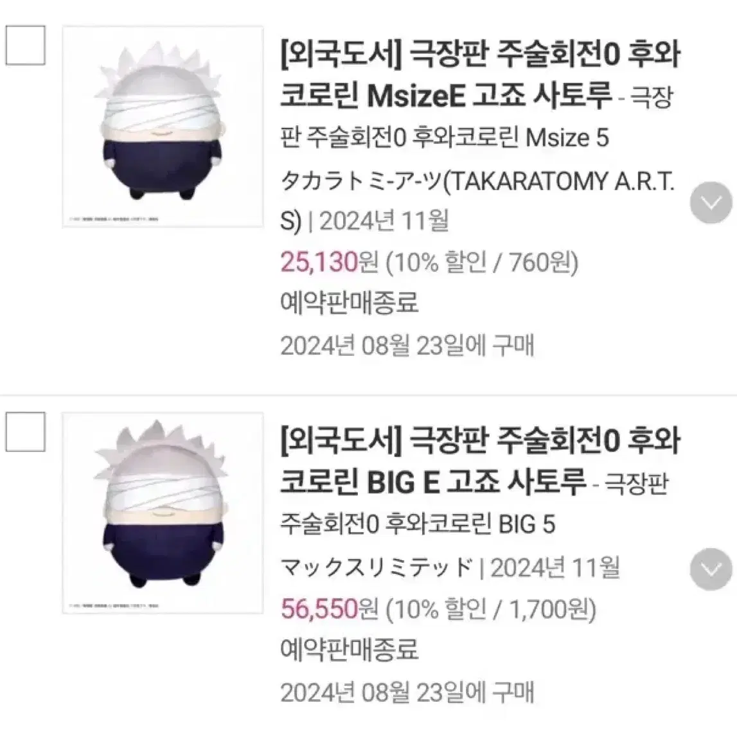
Task: Open the BIG E 고죠 사토루 product title
Action: click(481, 461)
